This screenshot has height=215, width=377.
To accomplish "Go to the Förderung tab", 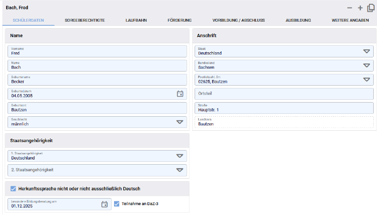I will coord(179,21).
